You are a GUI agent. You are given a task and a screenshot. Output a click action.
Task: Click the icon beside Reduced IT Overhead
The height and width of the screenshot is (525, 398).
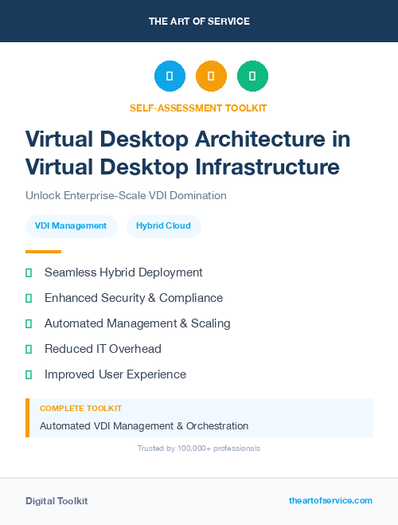coord(29,349)
